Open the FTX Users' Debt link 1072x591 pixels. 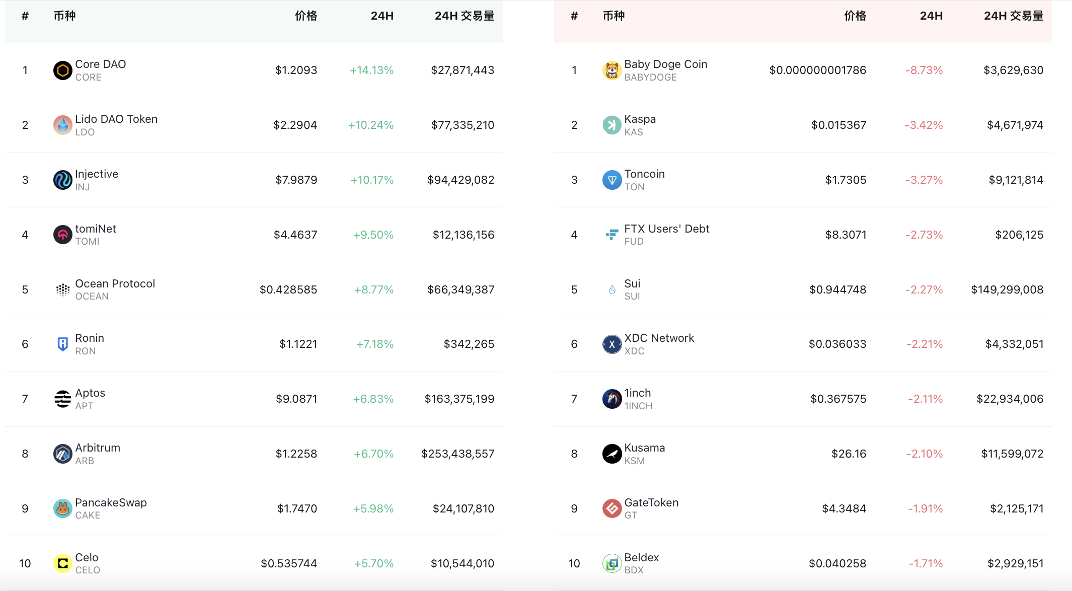tap(666, 229)
